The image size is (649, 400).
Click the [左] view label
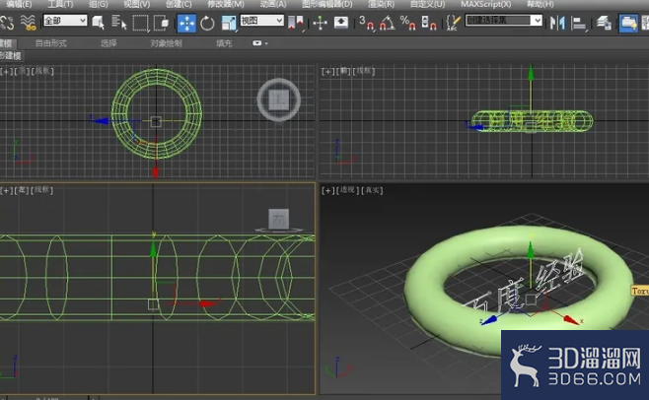(22, 190)
